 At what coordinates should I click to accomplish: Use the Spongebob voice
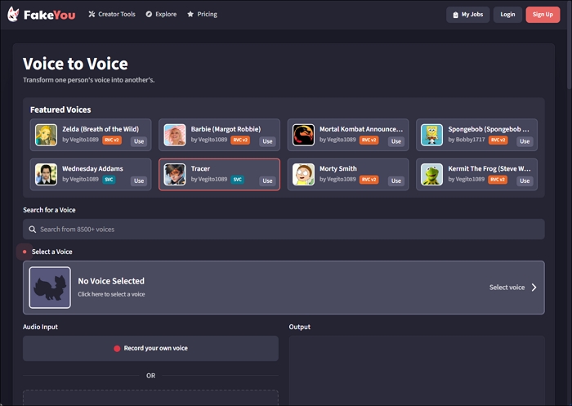point(525,141)
